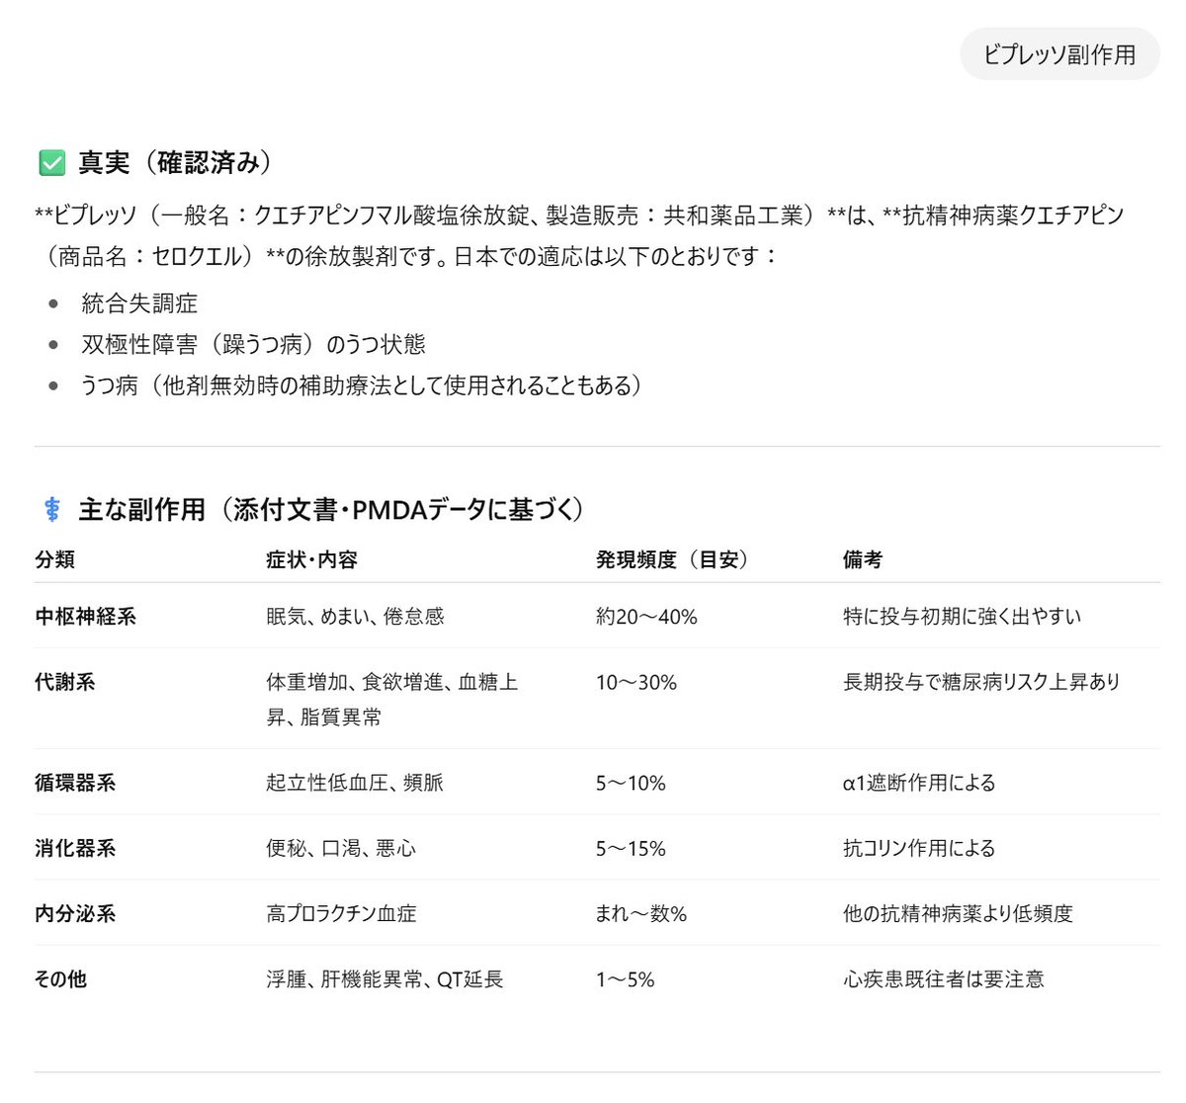This screenshot has width=1186, height=1103.
Task: Click the 眠気、めまい、倦怠感 cell
Action: [x=356, y=617]
